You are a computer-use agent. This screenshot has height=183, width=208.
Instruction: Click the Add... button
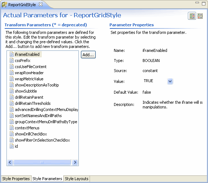(88, 55)
